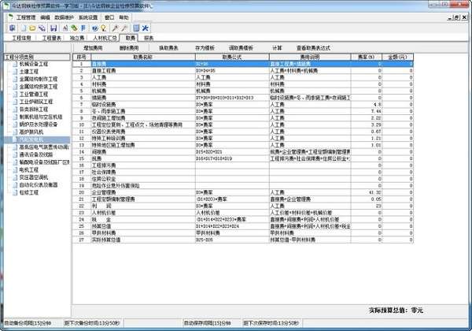Click the 查看取费表达式 button
Image resolution: width=472 pixels, height=331 pixels.
313,48
